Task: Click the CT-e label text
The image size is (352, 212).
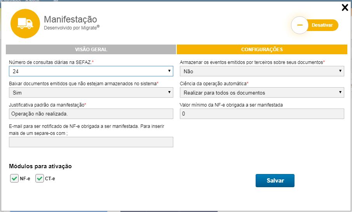Action: (50, 178)
